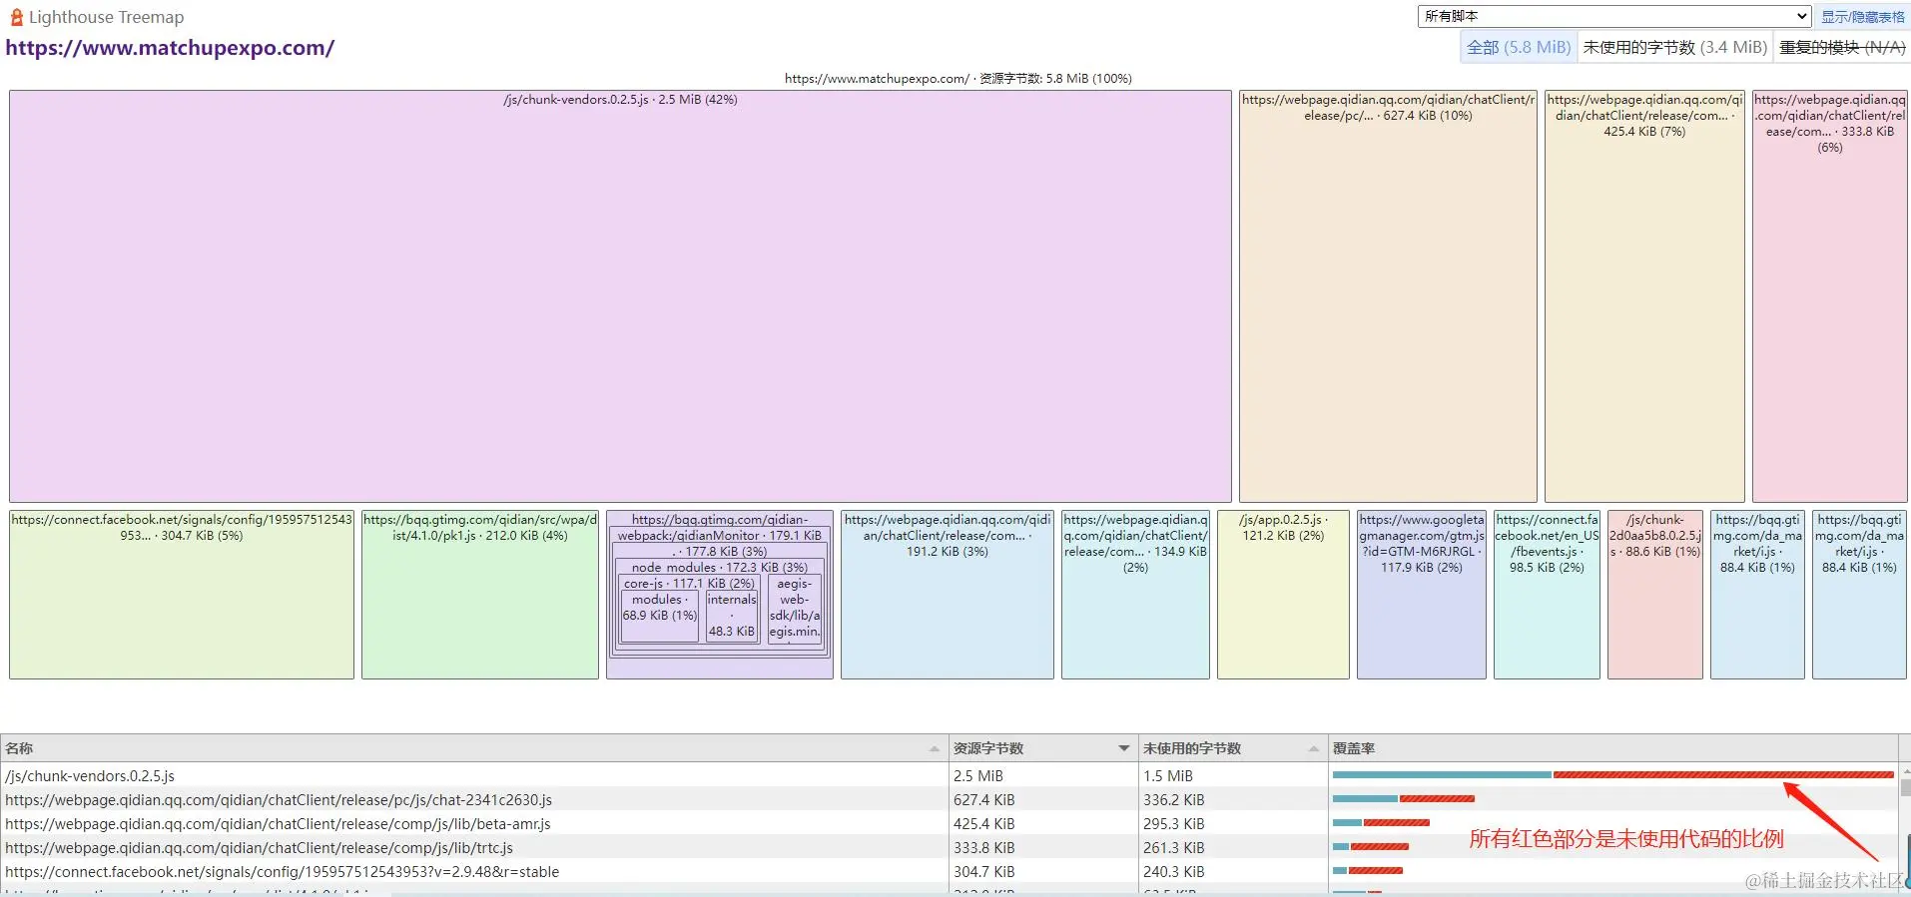The image size is (1911, 897).
Task: Select the lib/trtc.js table row
Action: pyautogui.click(x=949, y=847)
